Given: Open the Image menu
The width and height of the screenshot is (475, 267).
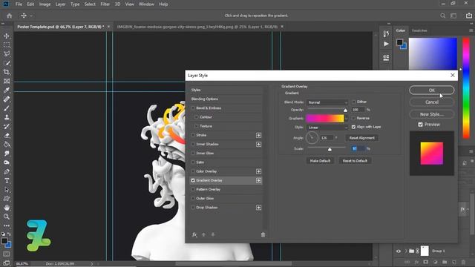Looking at the screenshot, I should coord(45,4).
